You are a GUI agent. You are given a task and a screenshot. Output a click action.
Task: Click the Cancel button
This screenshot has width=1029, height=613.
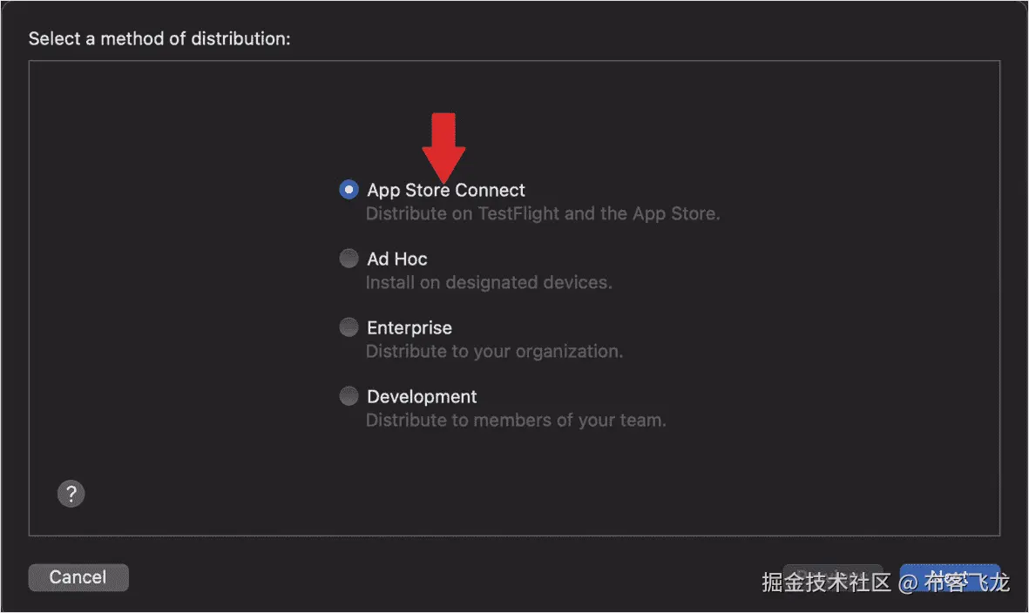coord(78,577)
